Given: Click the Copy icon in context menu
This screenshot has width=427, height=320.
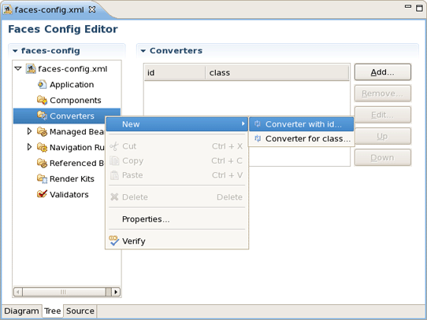Looking at the screenshot, I should pos(114,160).
